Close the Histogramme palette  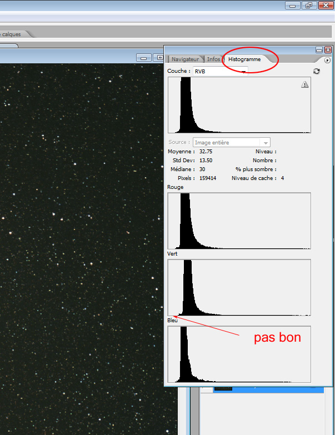point(328,49)
